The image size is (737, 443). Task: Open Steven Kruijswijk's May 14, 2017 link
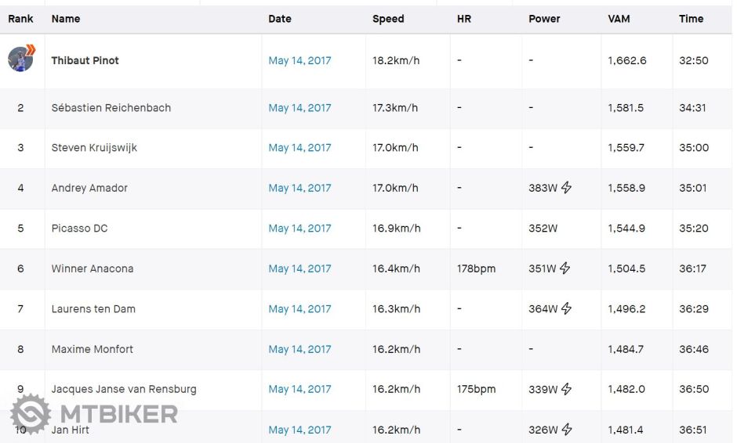(x=300, y=148)
